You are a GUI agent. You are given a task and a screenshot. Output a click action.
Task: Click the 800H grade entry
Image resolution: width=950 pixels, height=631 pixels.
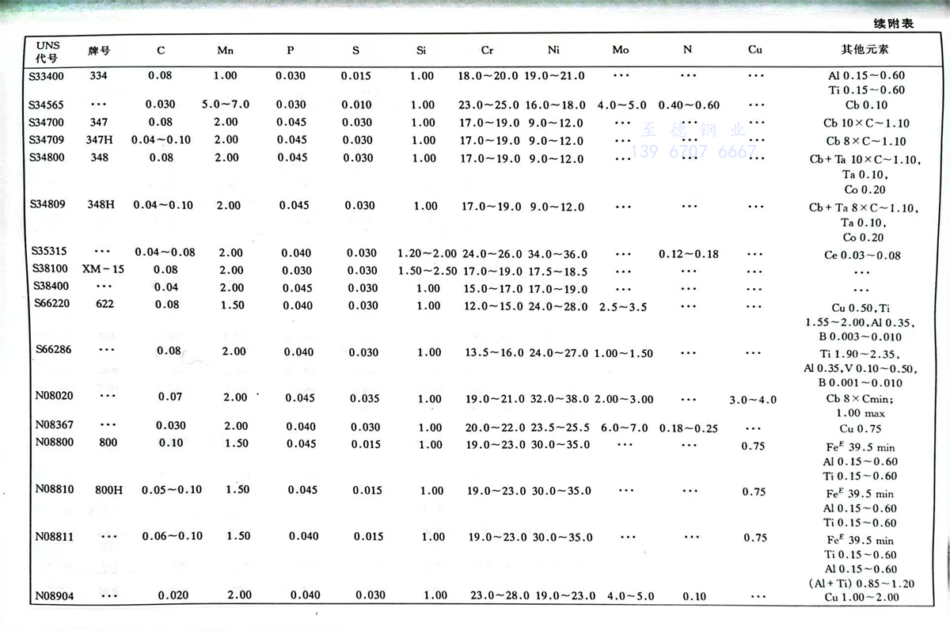click(x=109, y=490)
